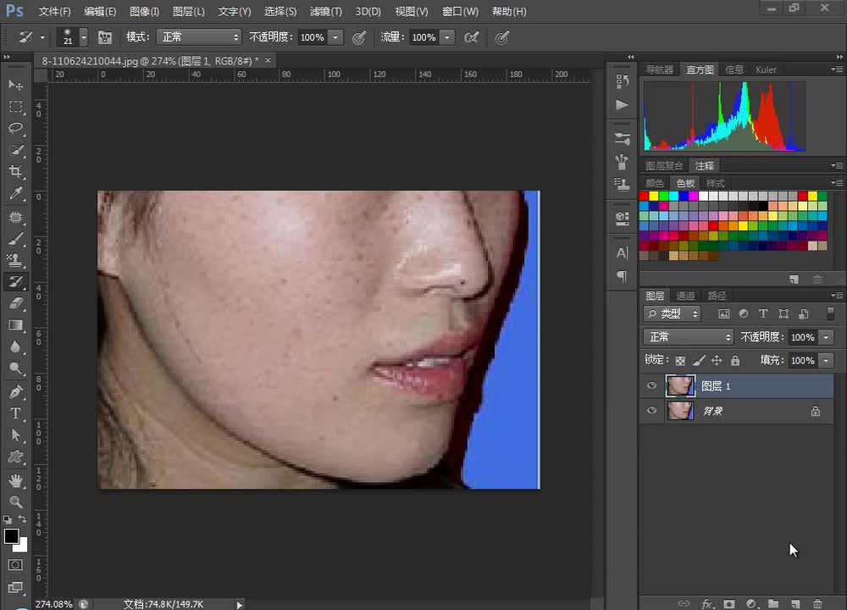Choose the horizontal Type tool
The image size is (847, 610).
point(15,413)
